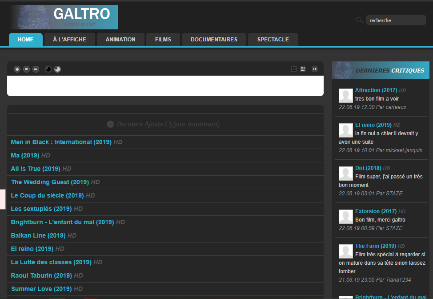Image resolution: width=433 pixels, height=299 pixels.
Task: Click the magnifier search icon
Action: [x=360, y=20]
